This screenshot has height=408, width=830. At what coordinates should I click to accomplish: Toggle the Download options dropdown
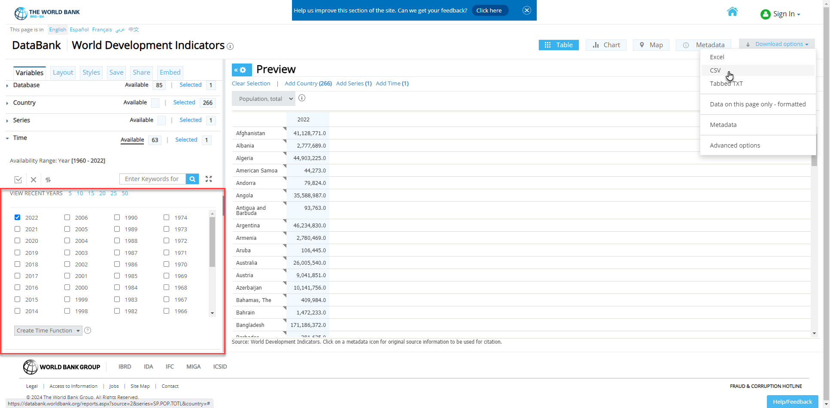(777, 44)
